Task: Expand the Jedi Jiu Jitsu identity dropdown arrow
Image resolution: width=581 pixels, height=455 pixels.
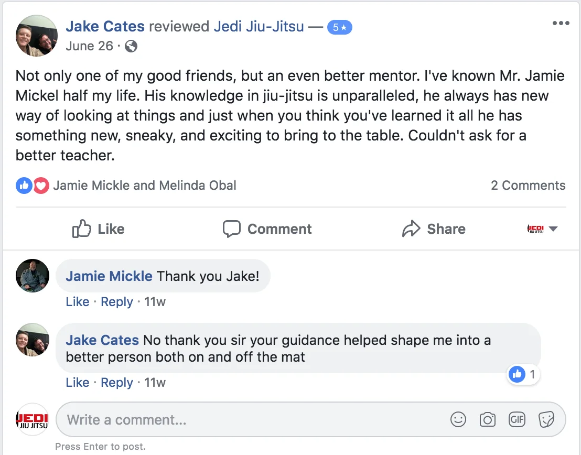Action: pyautogui.click(x=553, y=229)
